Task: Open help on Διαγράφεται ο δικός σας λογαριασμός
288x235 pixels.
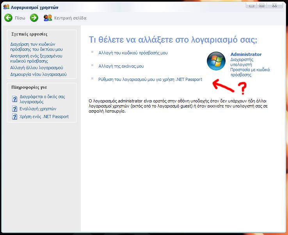Action: [x=42, y=99]
